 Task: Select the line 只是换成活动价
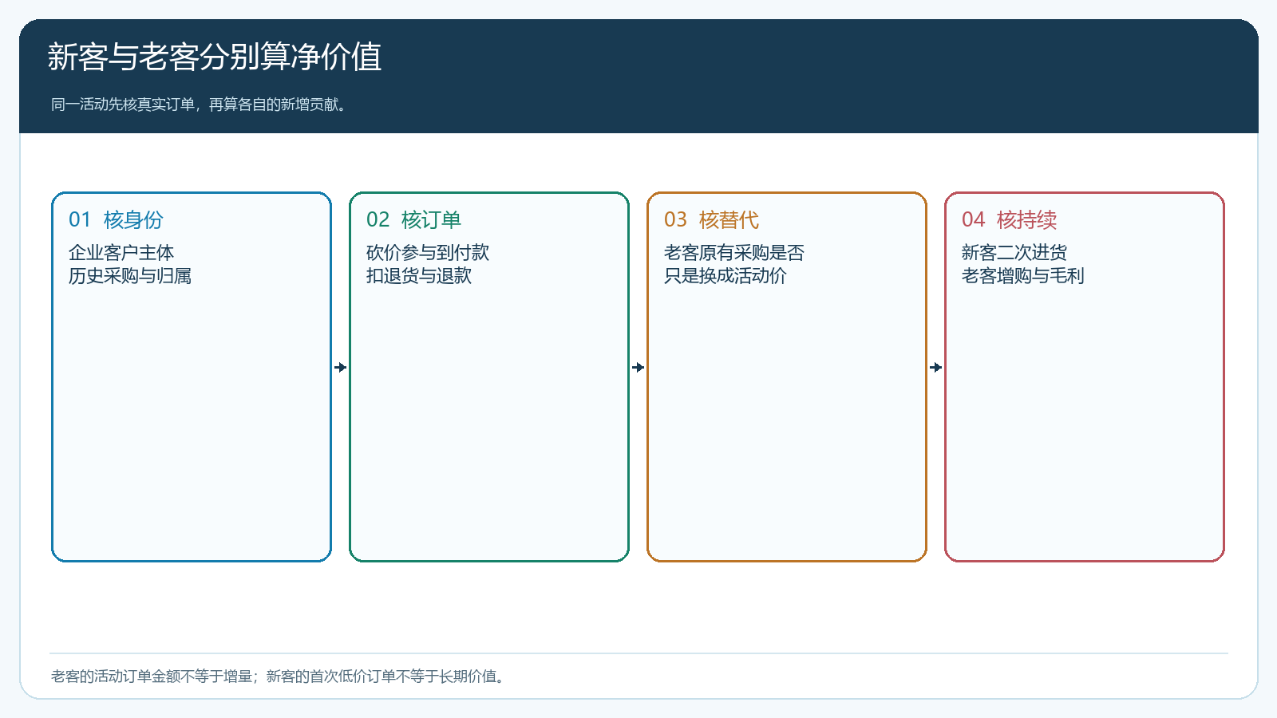click(725, 276)
